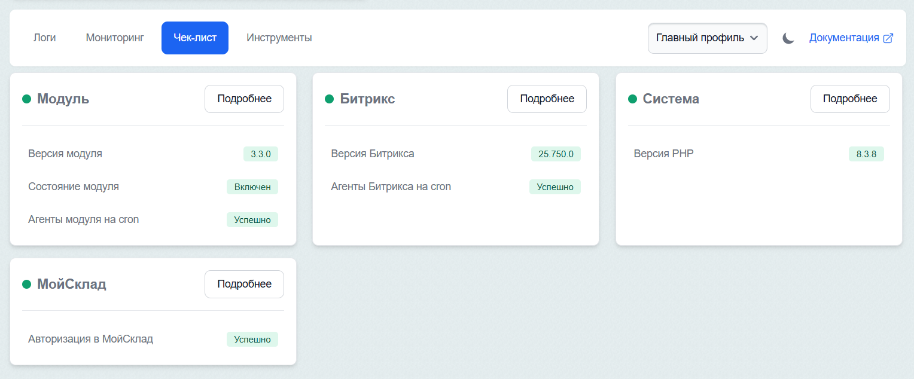Select the Чек-лист tab
Viewport: 914px width, 379px height.
tap(195, 38)
